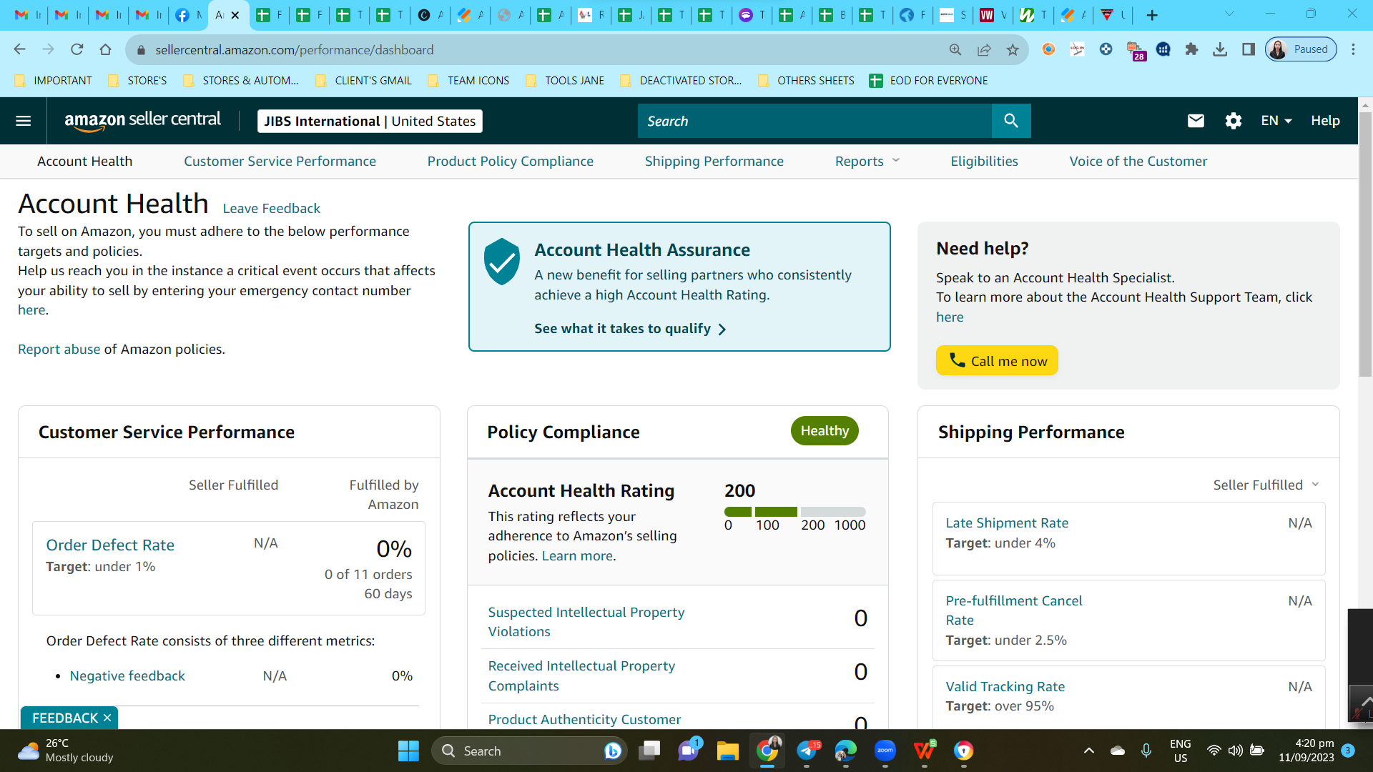1373x772 pixels.
Task: Select the Eligibilities tab
Action: 984,162
